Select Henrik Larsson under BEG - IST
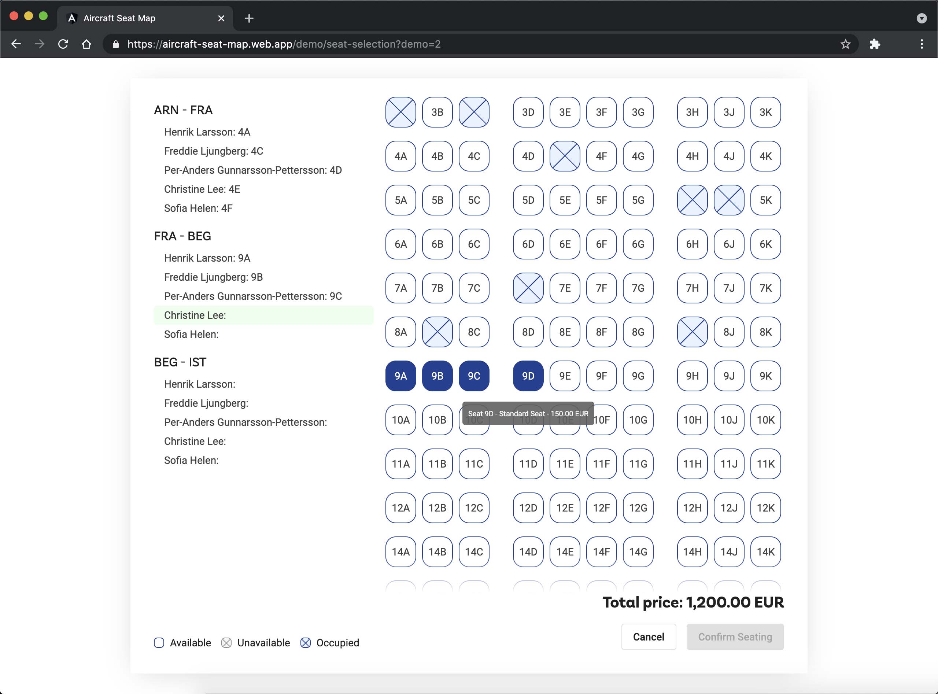The height and width of the screenshot is (694, 938). (200, 384)
